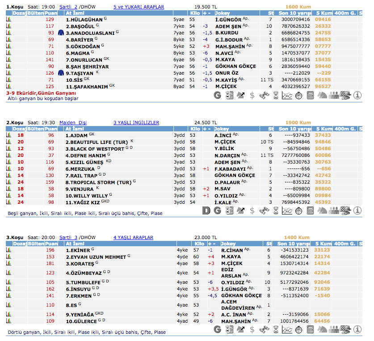Open the people group icon under race 1
The height and width of the screenshot is (341, 374).
coord(335,95)
